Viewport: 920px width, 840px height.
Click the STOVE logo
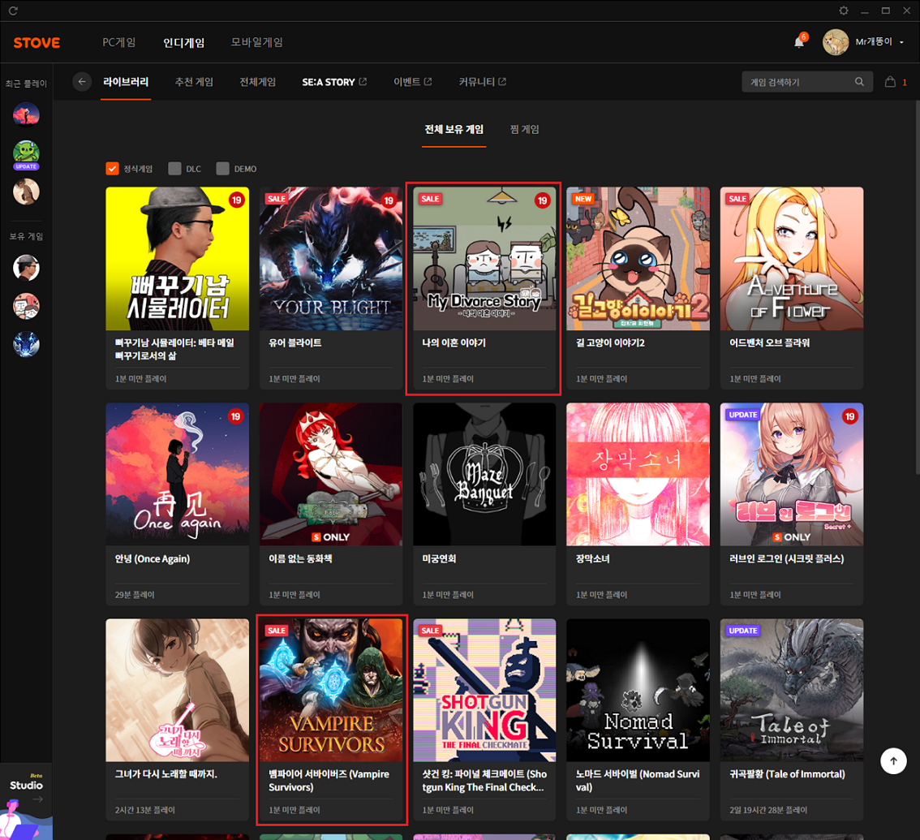[x=37, y=42]
